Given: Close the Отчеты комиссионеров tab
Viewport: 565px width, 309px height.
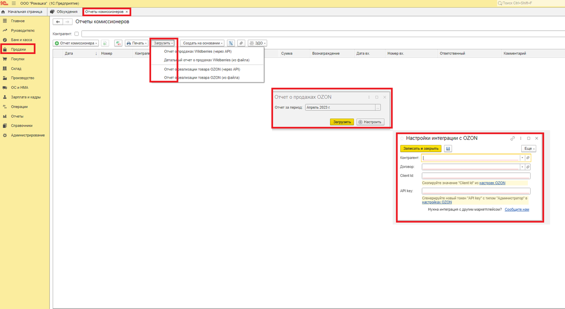Looking at the screenshot, I should coord(127,11).
